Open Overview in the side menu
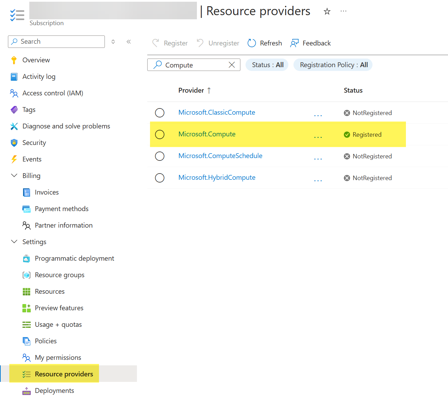The width and height of the screenshot is (448, 396). 36,60
